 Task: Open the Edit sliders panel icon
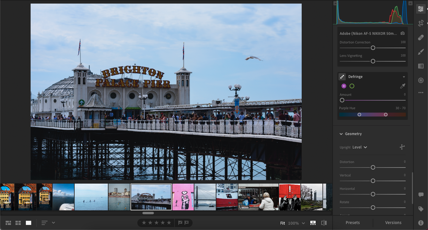421,9
